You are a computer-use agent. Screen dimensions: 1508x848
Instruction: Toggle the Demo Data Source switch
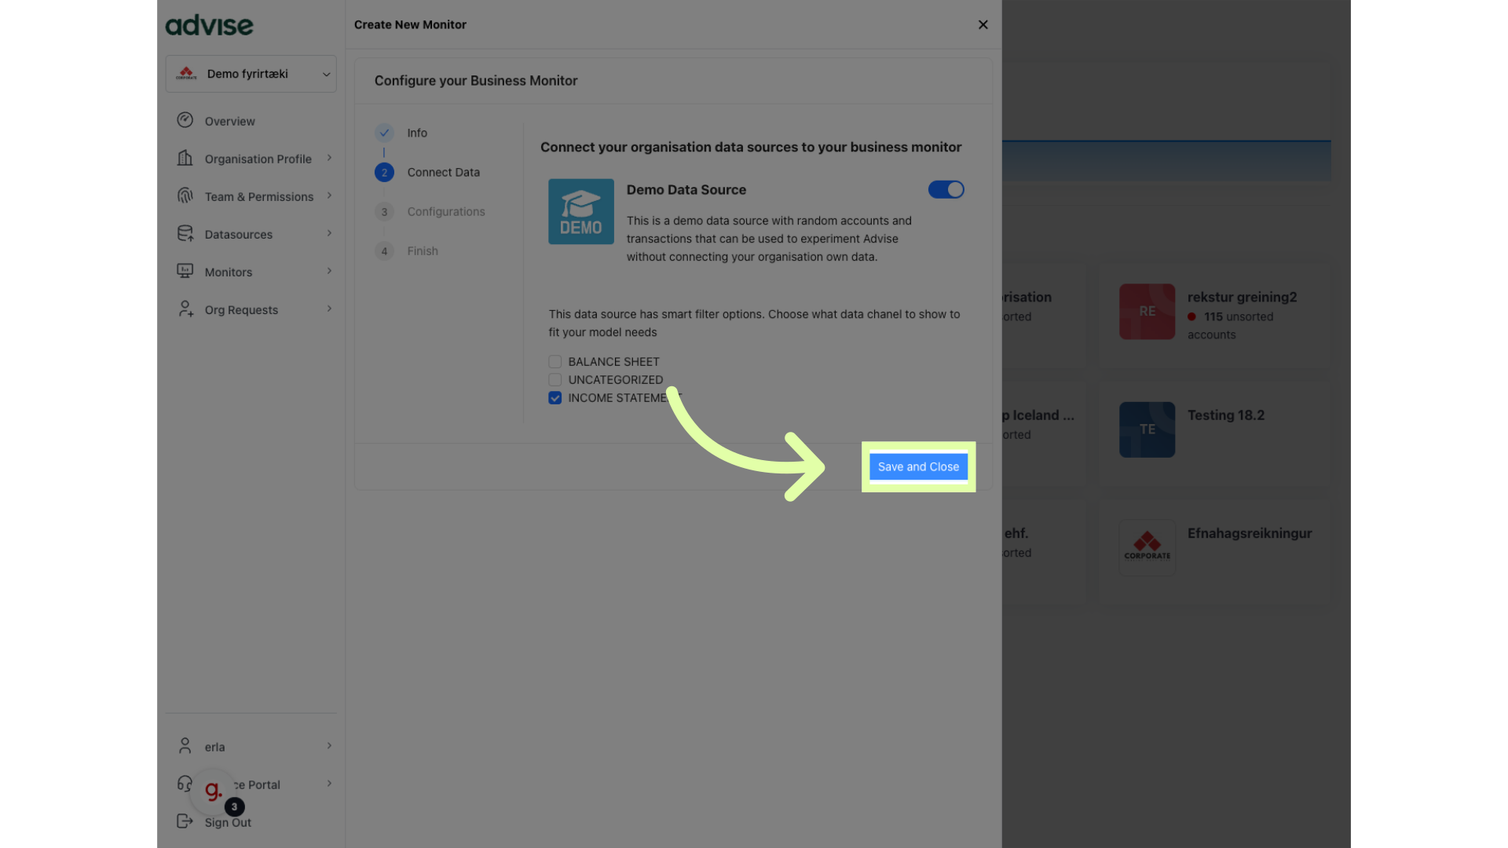(946, 189)
